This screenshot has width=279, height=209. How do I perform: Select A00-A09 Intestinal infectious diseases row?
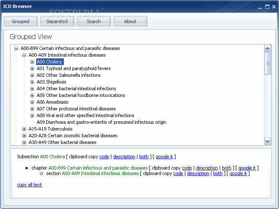pyautogui.click(x=67, y=55)
